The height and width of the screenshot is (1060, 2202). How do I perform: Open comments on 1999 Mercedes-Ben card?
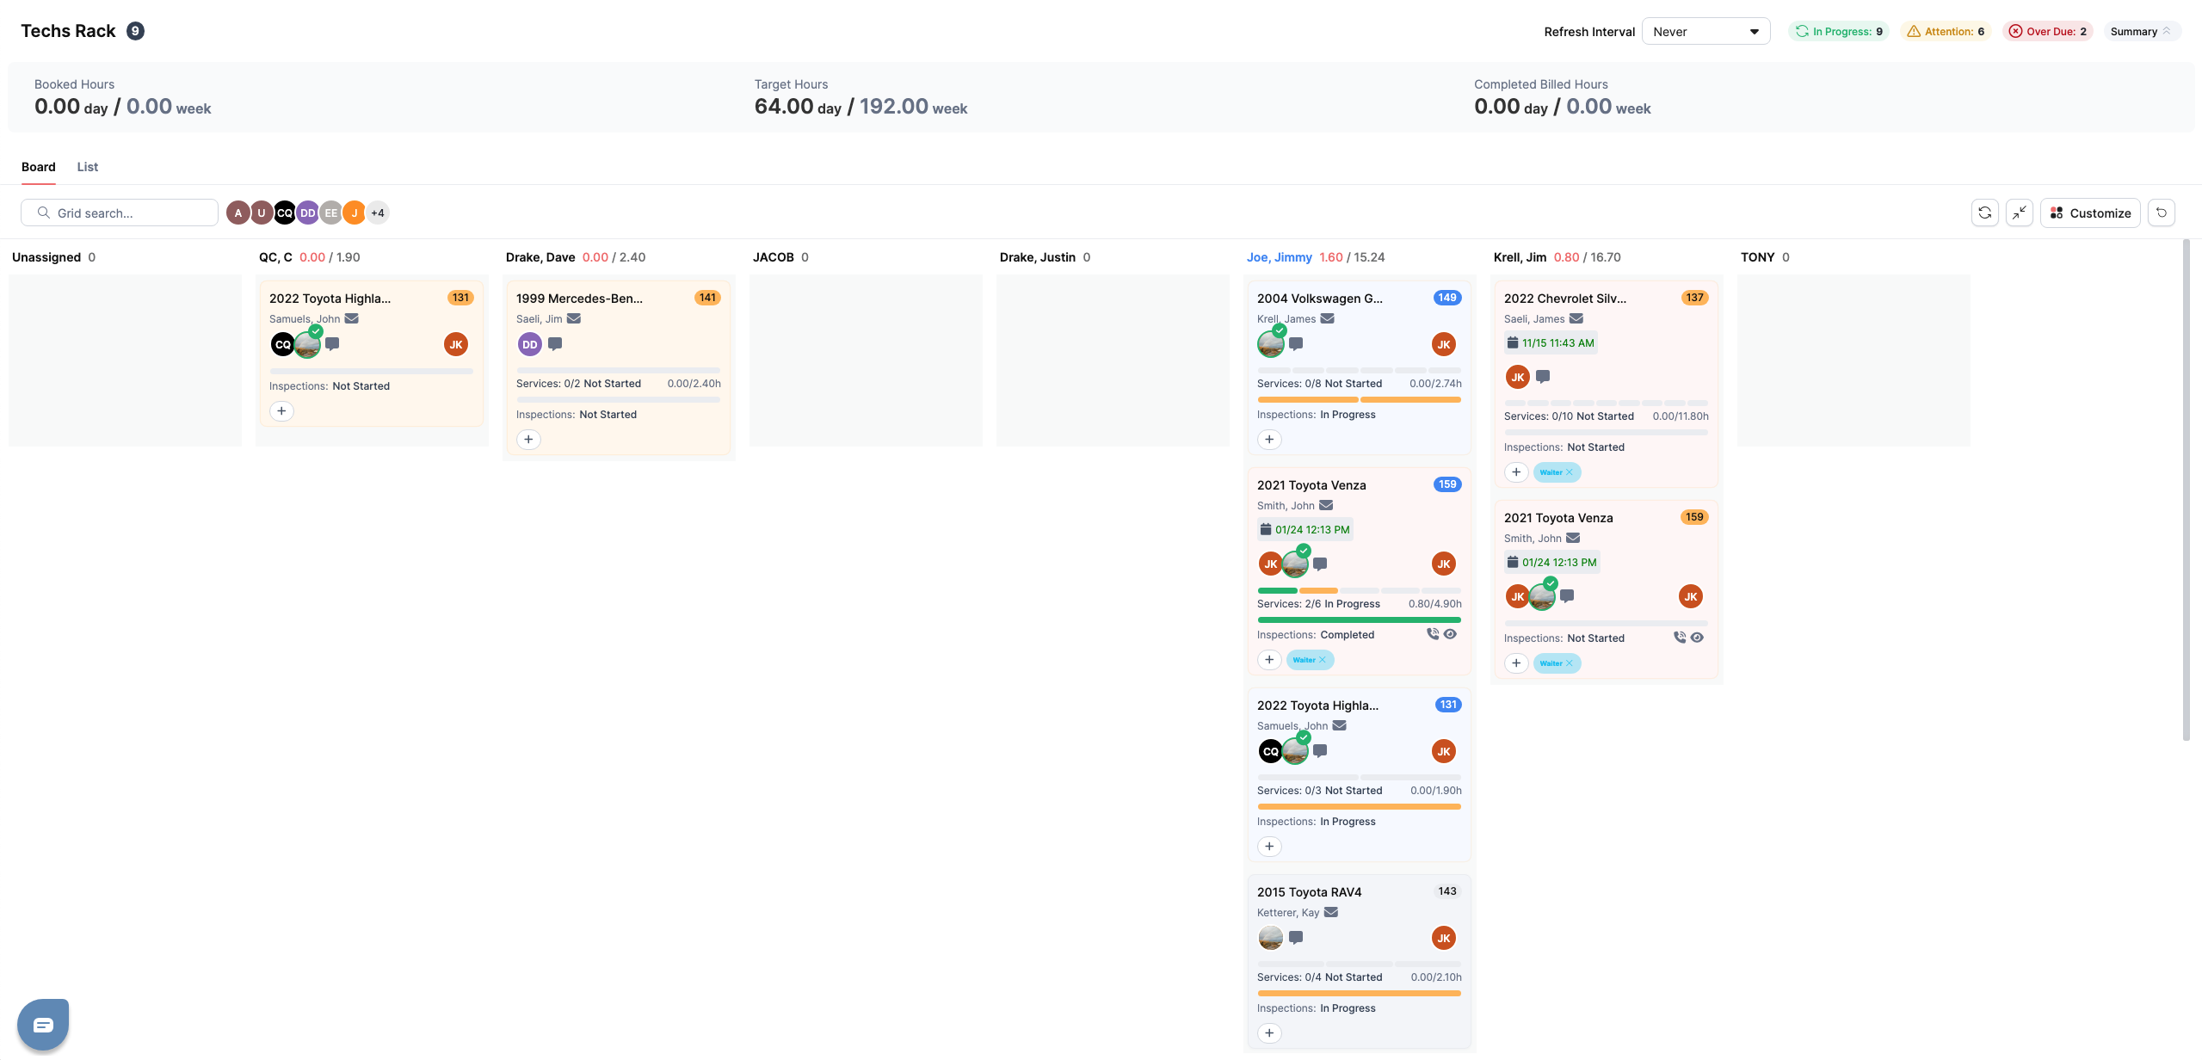click(x=555, y=344)
